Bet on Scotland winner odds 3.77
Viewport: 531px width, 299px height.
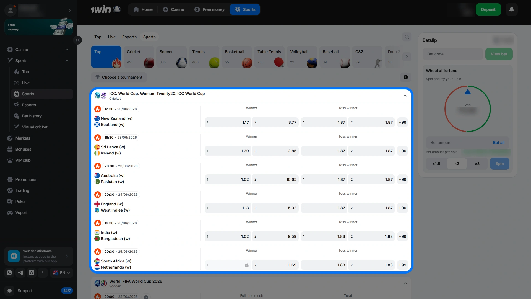coord(275,122)
